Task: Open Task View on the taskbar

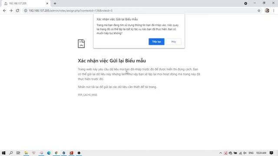Action: (x=18, y=153)
